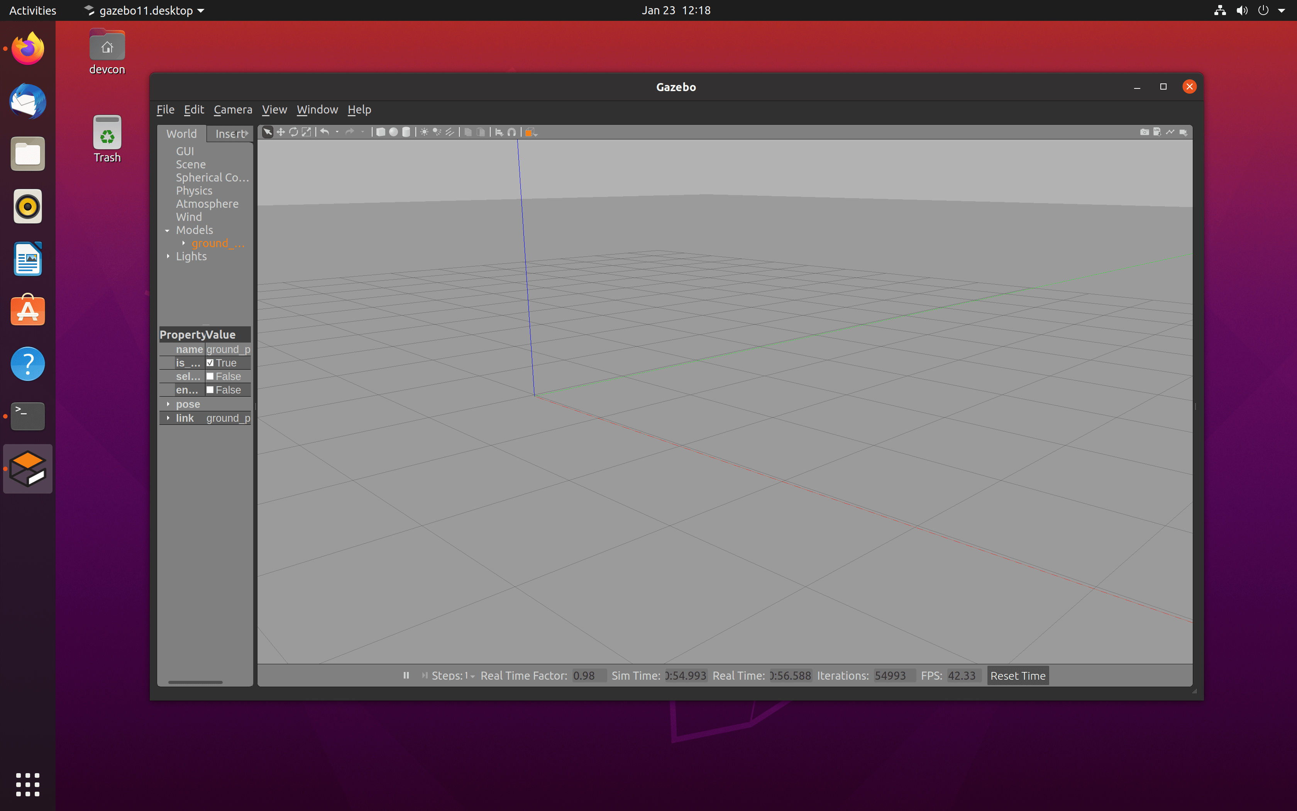The image size is (1297, 811).
Task: Open the Plot graph window
Action: click(1170, 132)
